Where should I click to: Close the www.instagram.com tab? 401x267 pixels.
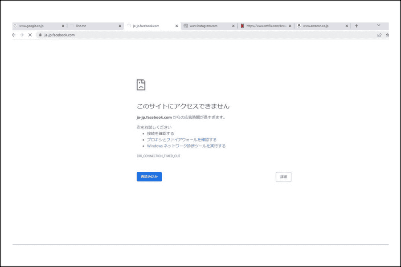click(233, 26)
